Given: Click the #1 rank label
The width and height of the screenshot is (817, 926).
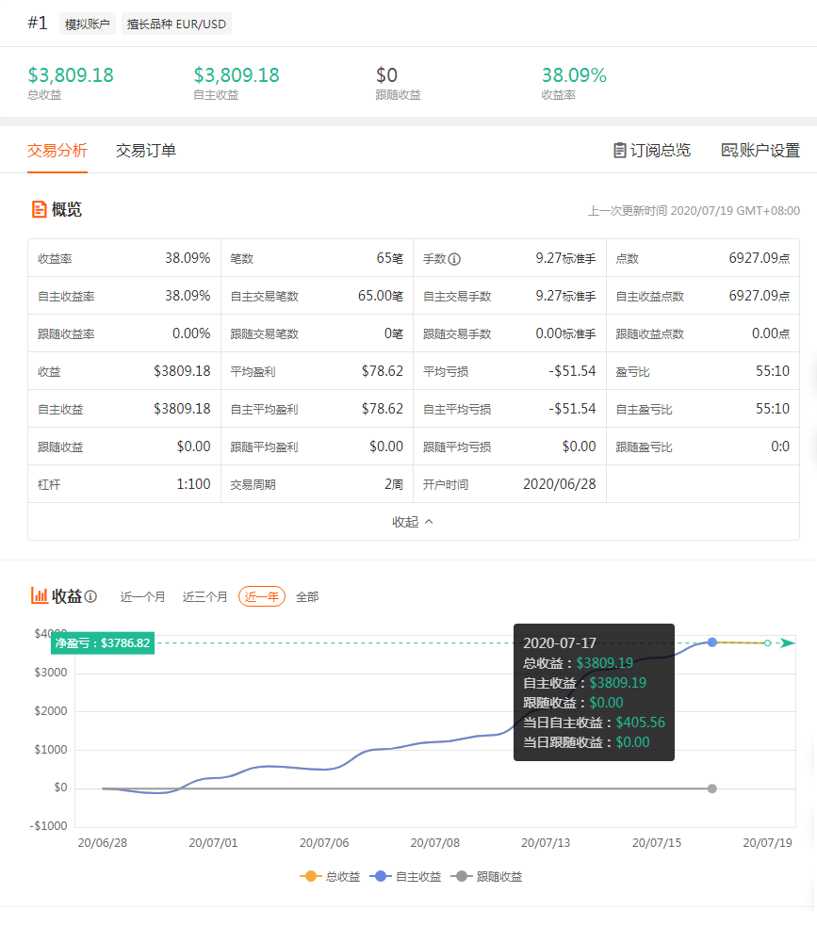Looking at the screenshot, I should pyautogui.click(x=38, y=23).
